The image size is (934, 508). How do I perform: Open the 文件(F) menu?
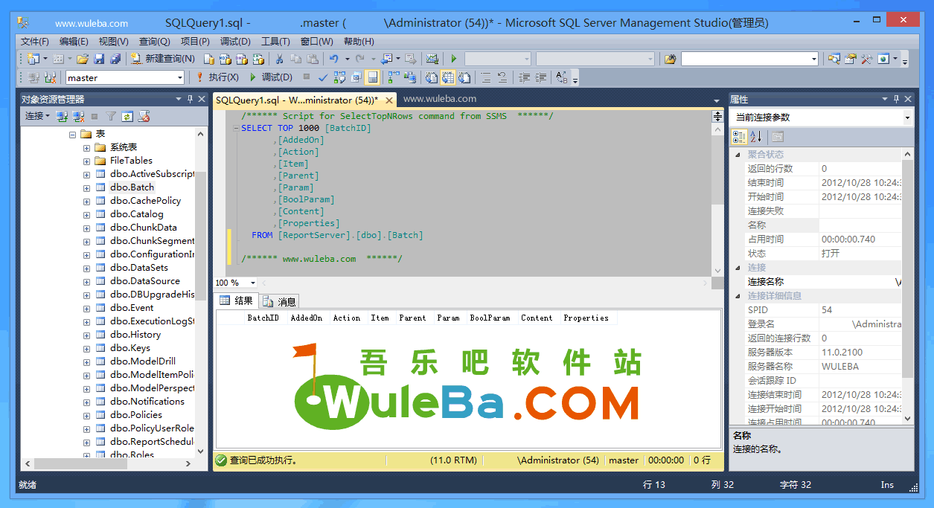[35, 42]
